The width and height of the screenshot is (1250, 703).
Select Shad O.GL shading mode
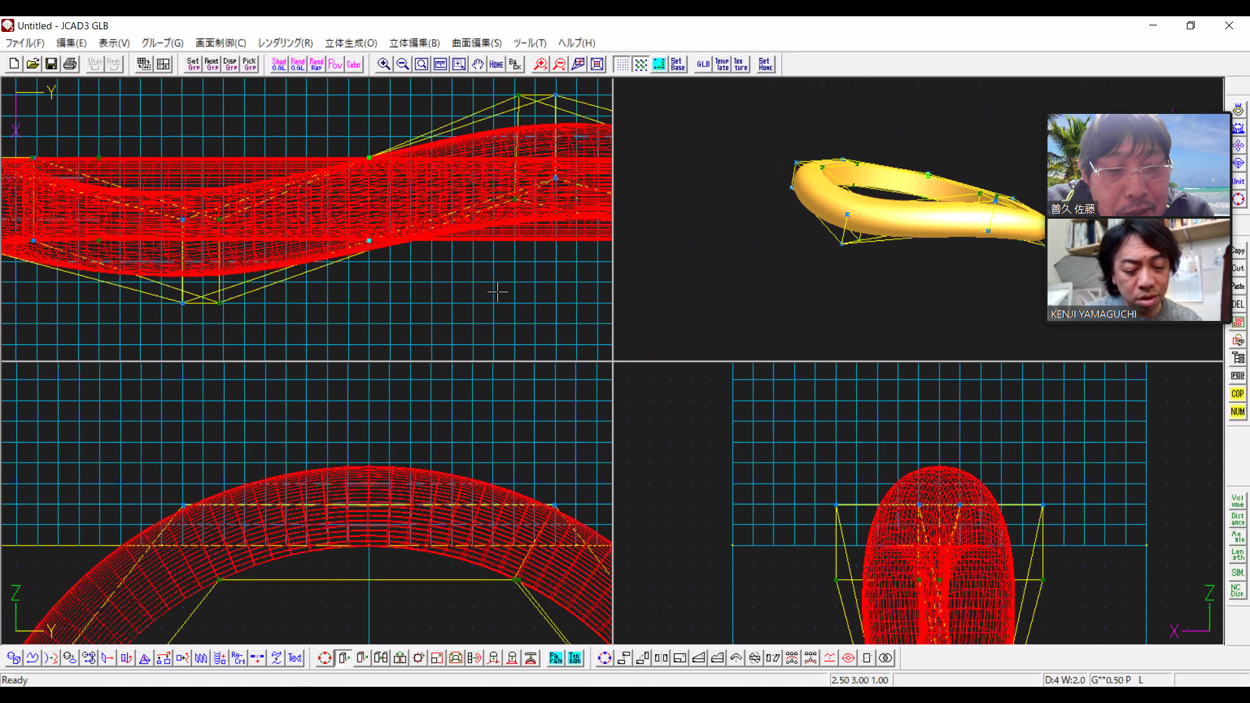click(x=279, y=64)
